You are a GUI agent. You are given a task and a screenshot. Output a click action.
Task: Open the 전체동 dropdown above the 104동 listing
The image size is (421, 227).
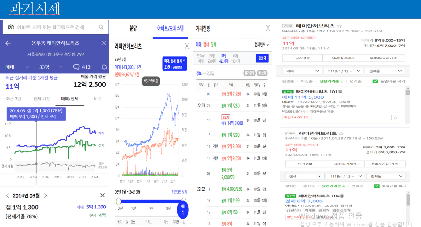pyautogui.click(x=386, y=176)
